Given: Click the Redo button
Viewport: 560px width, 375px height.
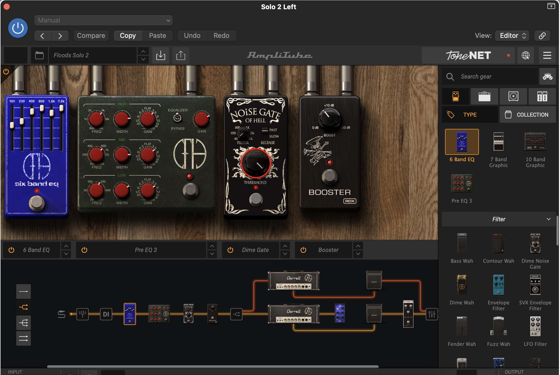Looking at the screenshot, I should pos(221,36).
